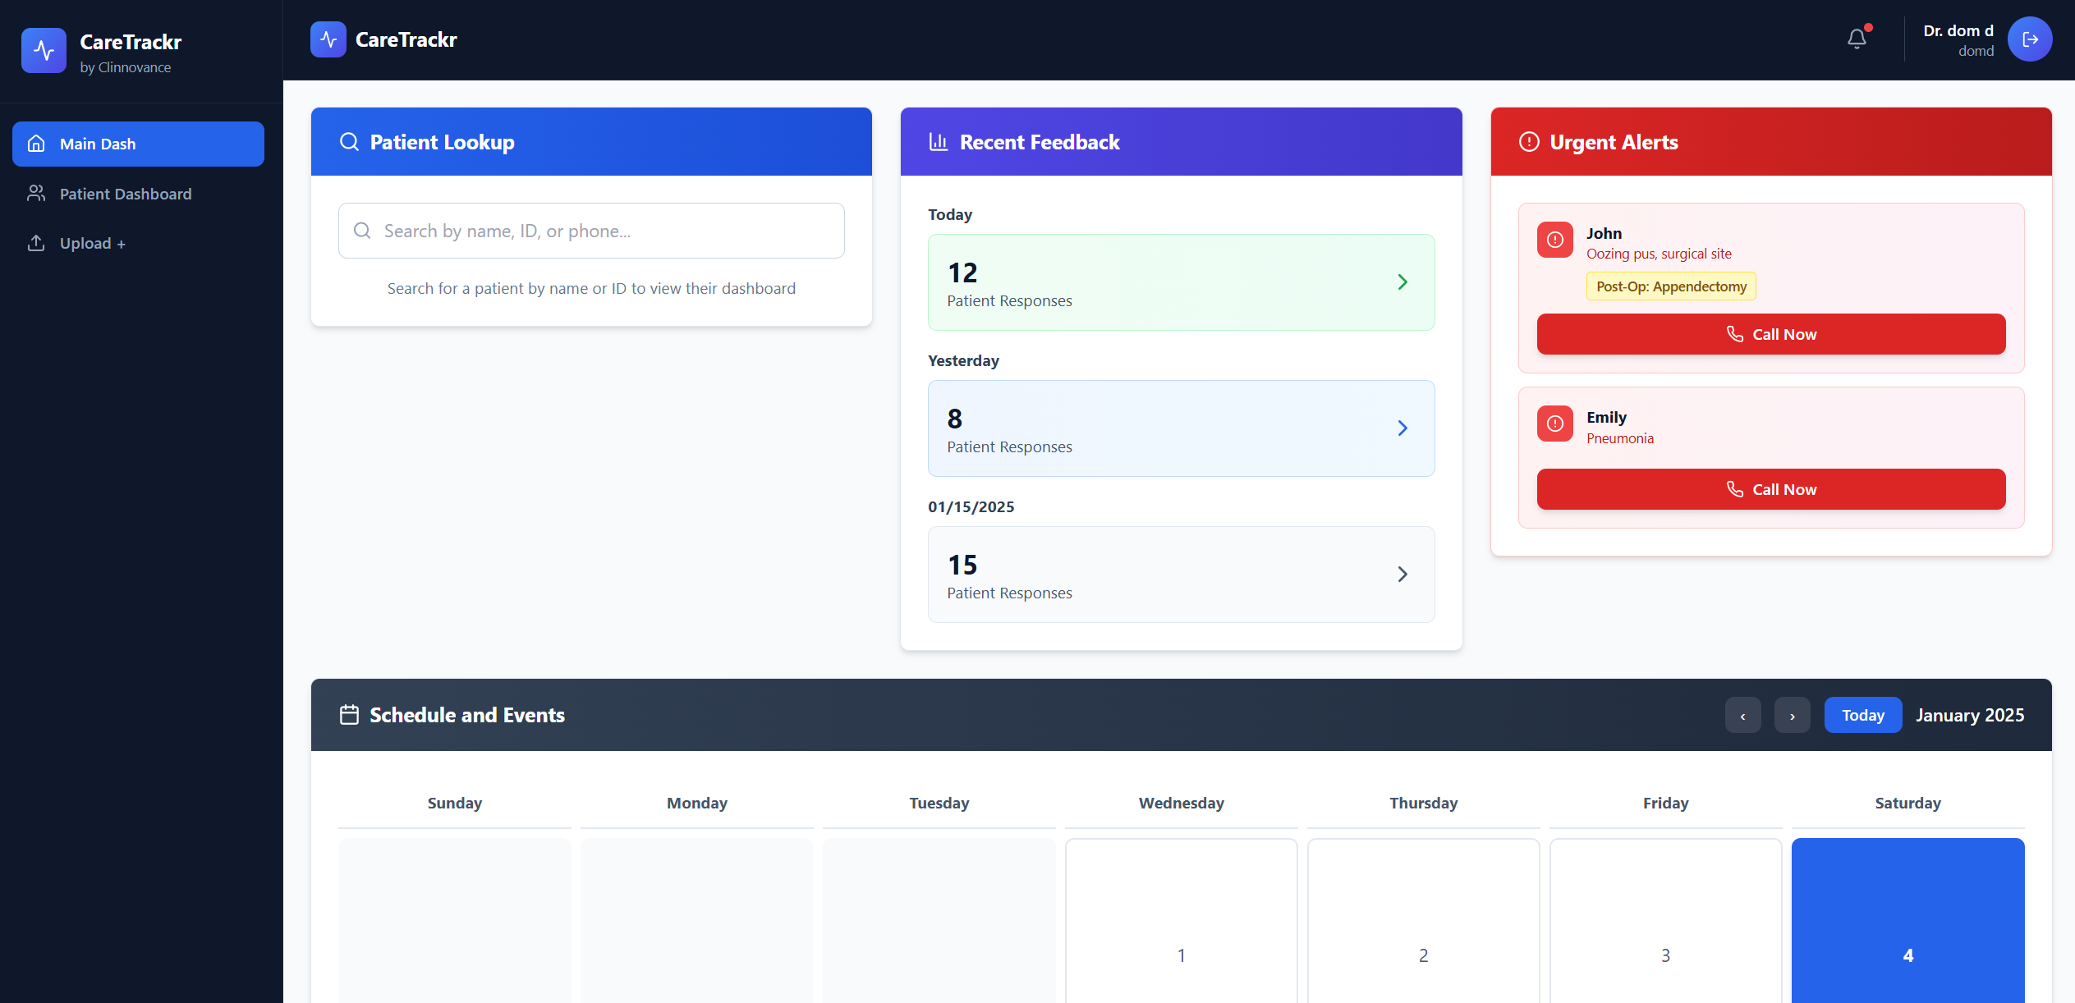Viewport: 2075px width, 1003px height.
Task: Click the notification bell icon
Action: (1857, 39)
